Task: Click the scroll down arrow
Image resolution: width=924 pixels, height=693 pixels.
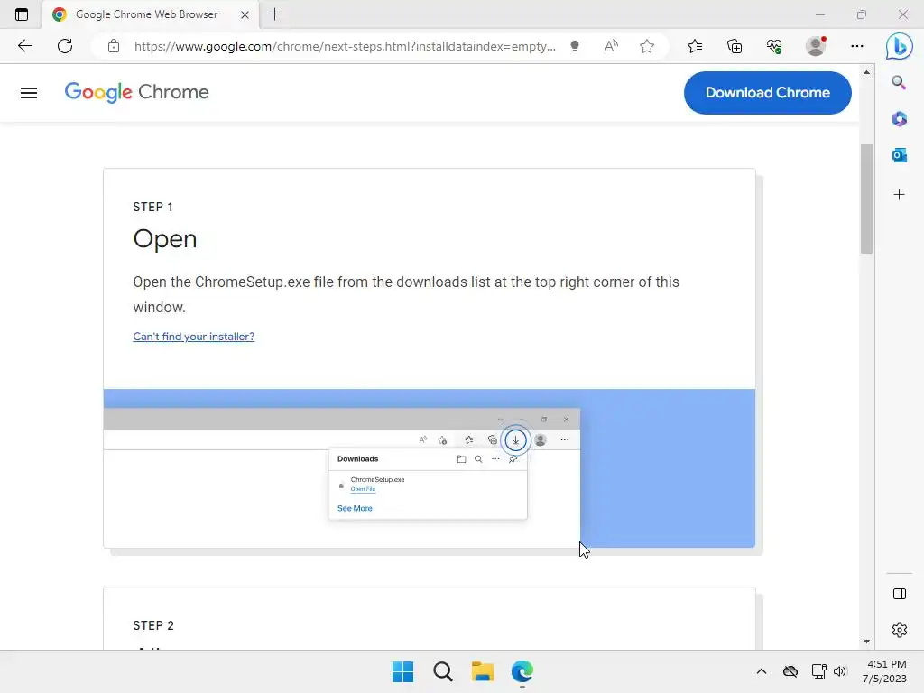Action: click(x=866, y=642)
